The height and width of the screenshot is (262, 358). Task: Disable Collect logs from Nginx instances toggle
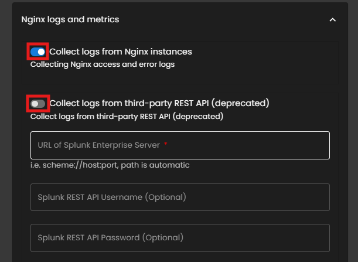pos(38,52)
